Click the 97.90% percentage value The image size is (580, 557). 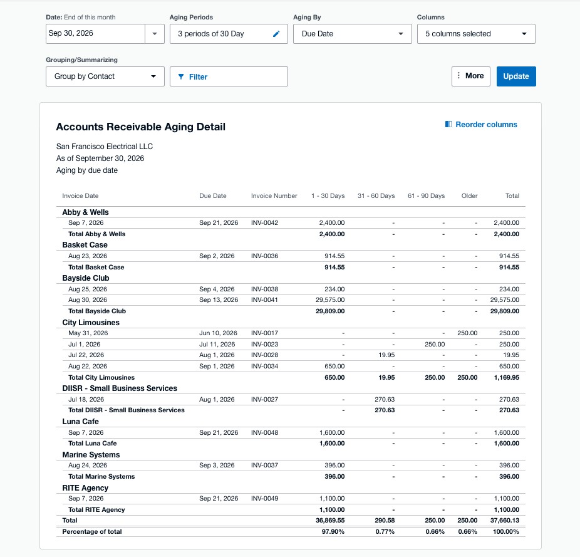tap(333, 531)
